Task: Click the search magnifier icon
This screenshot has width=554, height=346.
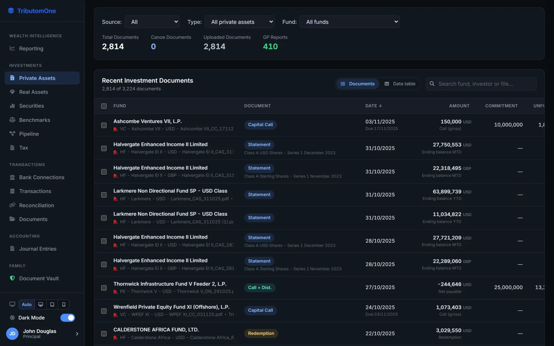Action: (432, 84)
